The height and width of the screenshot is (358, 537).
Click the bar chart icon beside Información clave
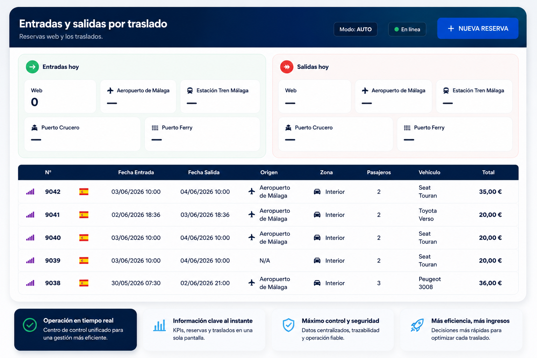click(x=159, y=325)
